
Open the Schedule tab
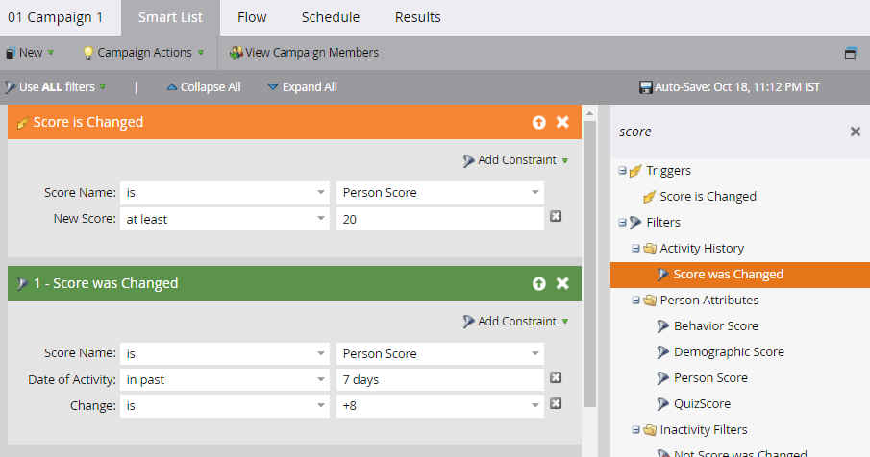click(330, 17)
